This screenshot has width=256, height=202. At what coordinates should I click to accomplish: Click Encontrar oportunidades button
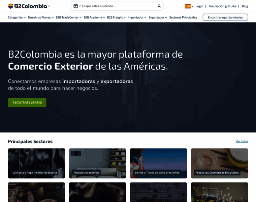(225, 17)
